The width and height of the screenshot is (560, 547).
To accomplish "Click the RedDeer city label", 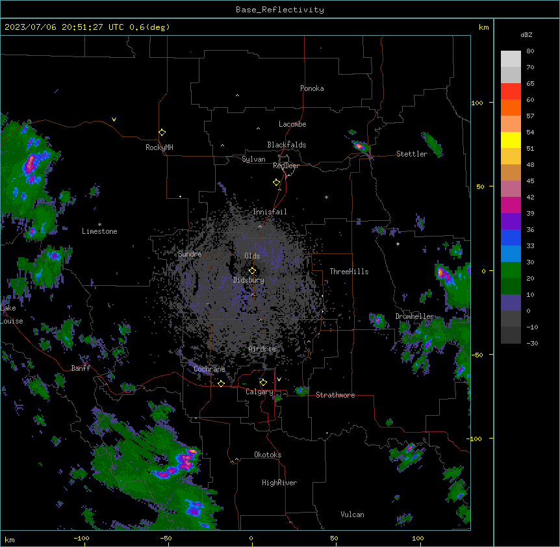I will [x=286, y=166].
